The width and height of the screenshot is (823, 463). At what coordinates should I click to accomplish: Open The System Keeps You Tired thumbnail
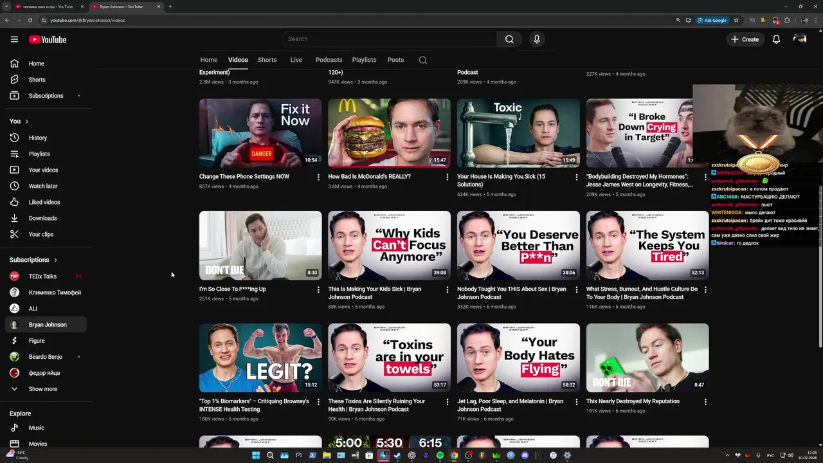point(647,246)
